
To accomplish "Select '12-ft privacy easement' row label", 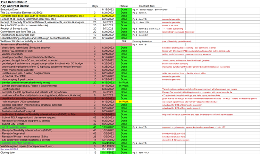I will click(43, 67).
